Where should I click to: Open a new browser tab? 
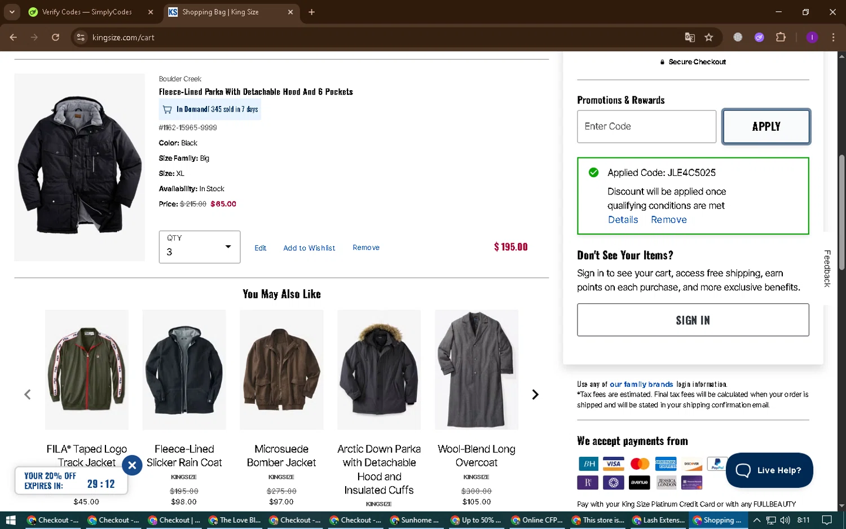[x=311, y=12]
